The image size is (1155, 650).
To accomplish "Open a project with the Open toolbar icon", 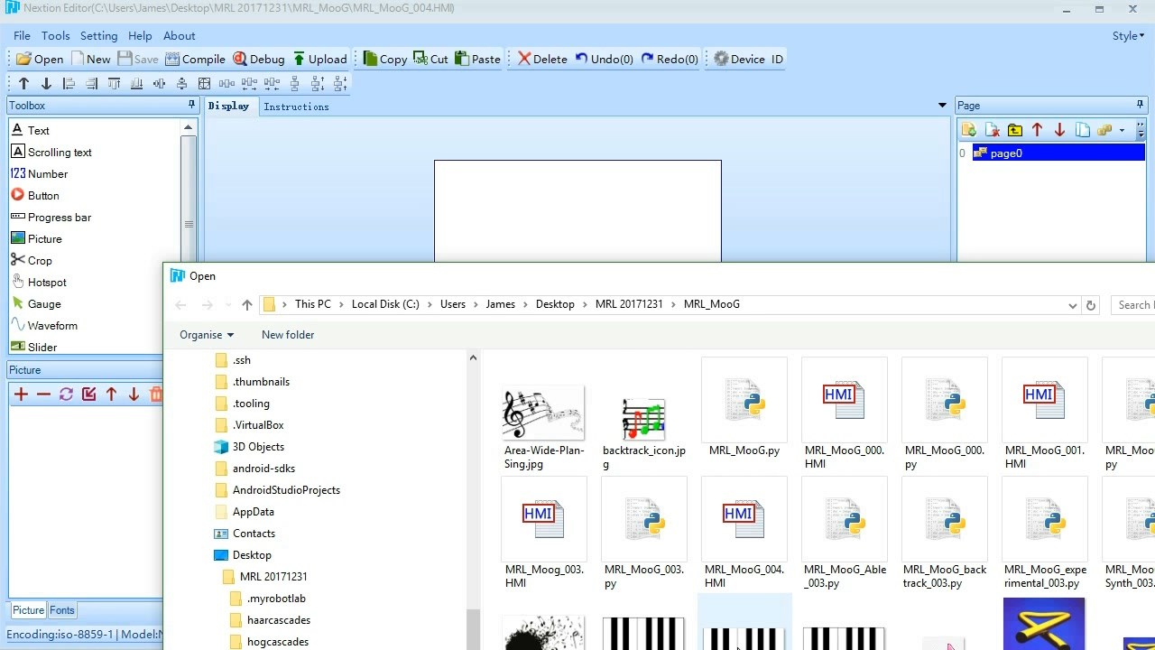I will (x=38, y=59).
